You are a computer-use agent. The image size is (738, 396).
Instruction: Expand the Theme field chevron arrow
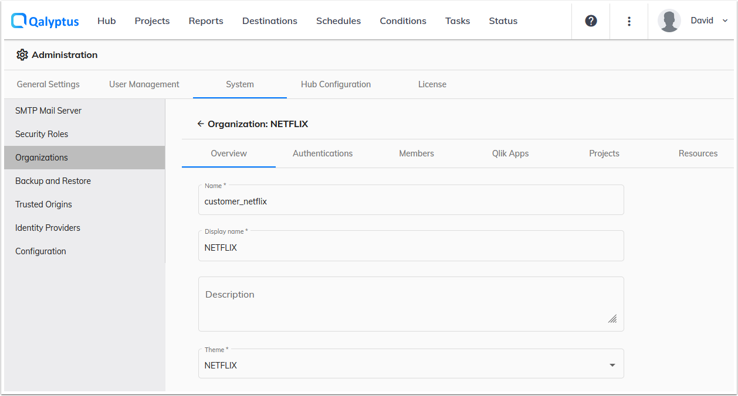tap(612, 363)
